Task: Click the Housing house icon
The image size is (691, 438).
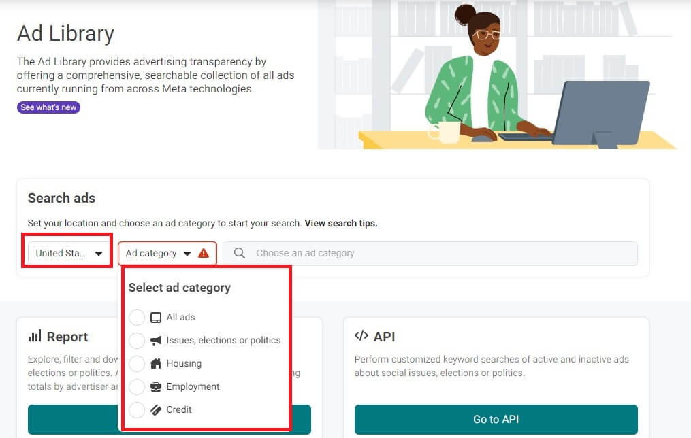Action: tap(156, 364)
